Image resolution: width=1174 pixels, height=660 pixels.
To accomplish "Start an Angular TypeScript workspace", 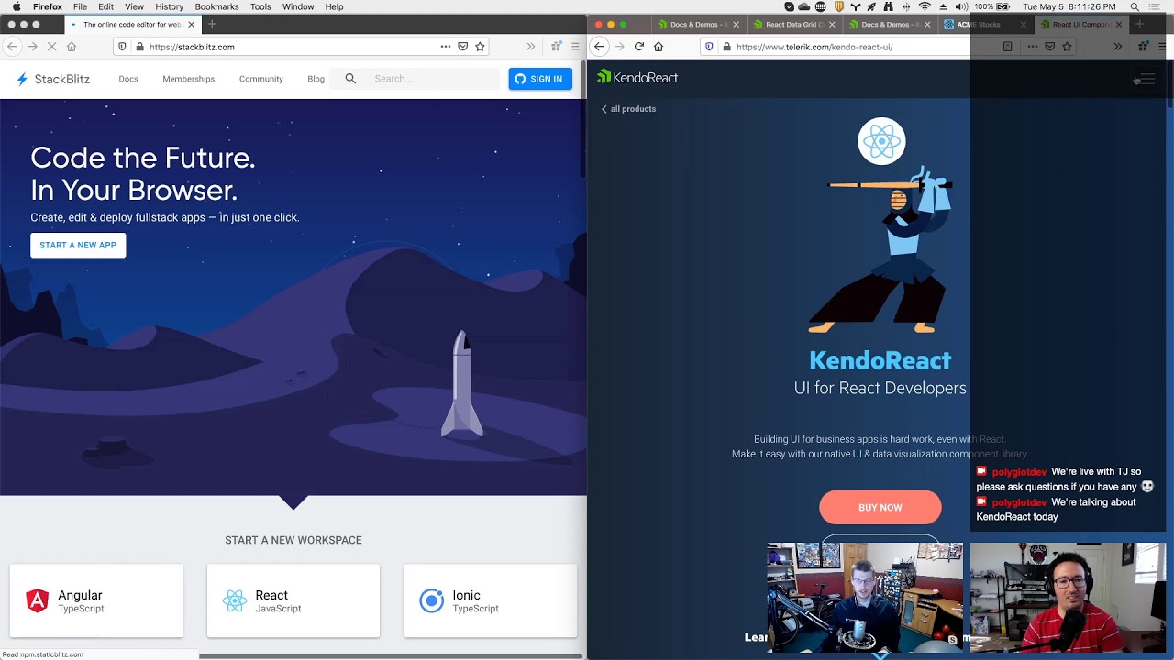I will click(x=96, y=600).
